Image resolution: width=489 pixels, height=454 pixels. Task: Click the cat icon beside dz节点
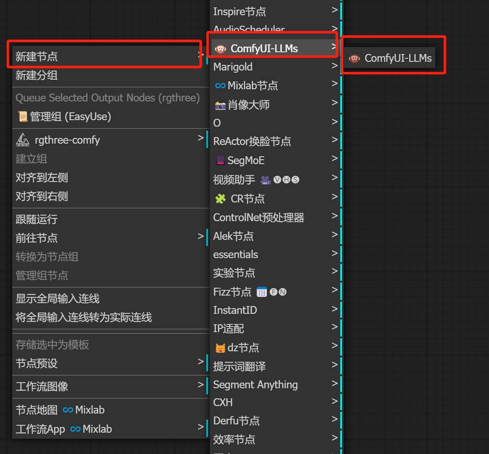pos(220,348)
